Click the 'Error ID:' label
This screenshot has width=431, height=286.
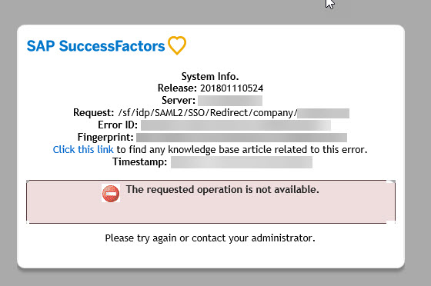[x=118, y=125]
